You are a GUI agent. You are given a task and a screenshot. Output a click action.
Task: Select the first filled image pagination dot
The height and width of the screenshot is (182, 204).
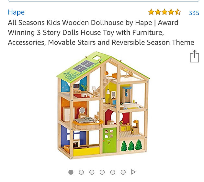pos(71,172)
